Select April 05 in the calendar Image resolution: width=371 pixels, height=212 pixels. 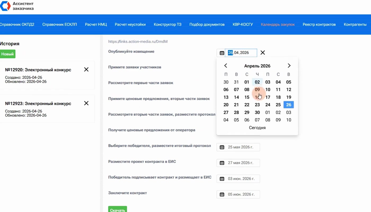[289, 82]
